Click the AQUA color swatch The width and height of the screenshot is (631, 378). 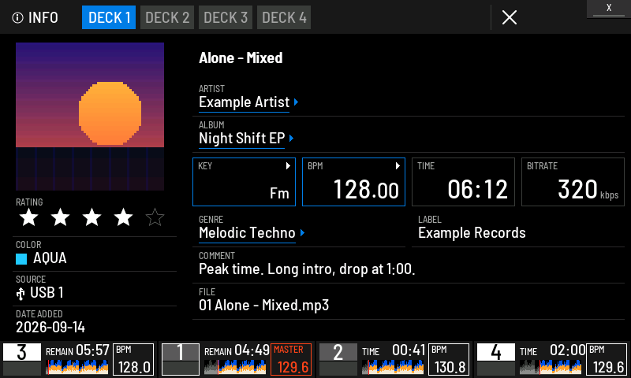click(21, 259)
